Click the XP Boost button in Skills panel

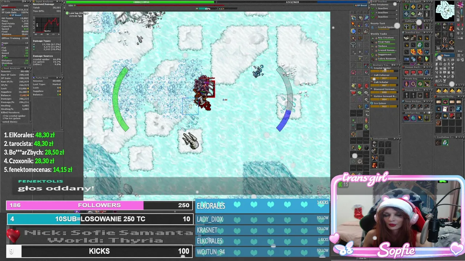(15, 15)
